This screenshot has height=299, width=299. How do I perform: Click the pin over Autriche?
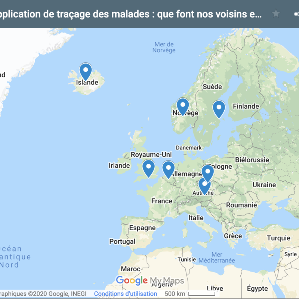[x=204, y=185]
